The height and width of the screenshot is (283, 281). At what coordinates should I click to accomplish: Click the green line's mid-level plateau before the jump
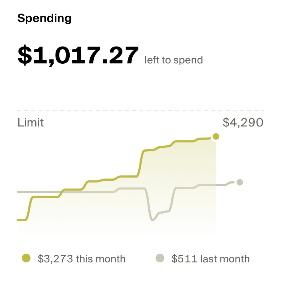(x=128, y=176)
